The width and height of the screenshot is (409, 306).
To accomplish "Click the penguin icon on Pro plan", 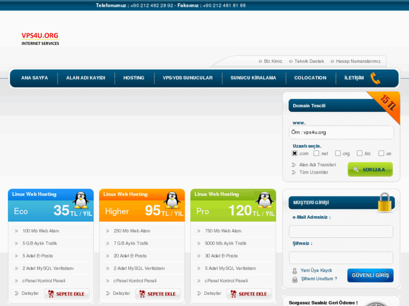I will pyautogui.click(x=264, y=200).
